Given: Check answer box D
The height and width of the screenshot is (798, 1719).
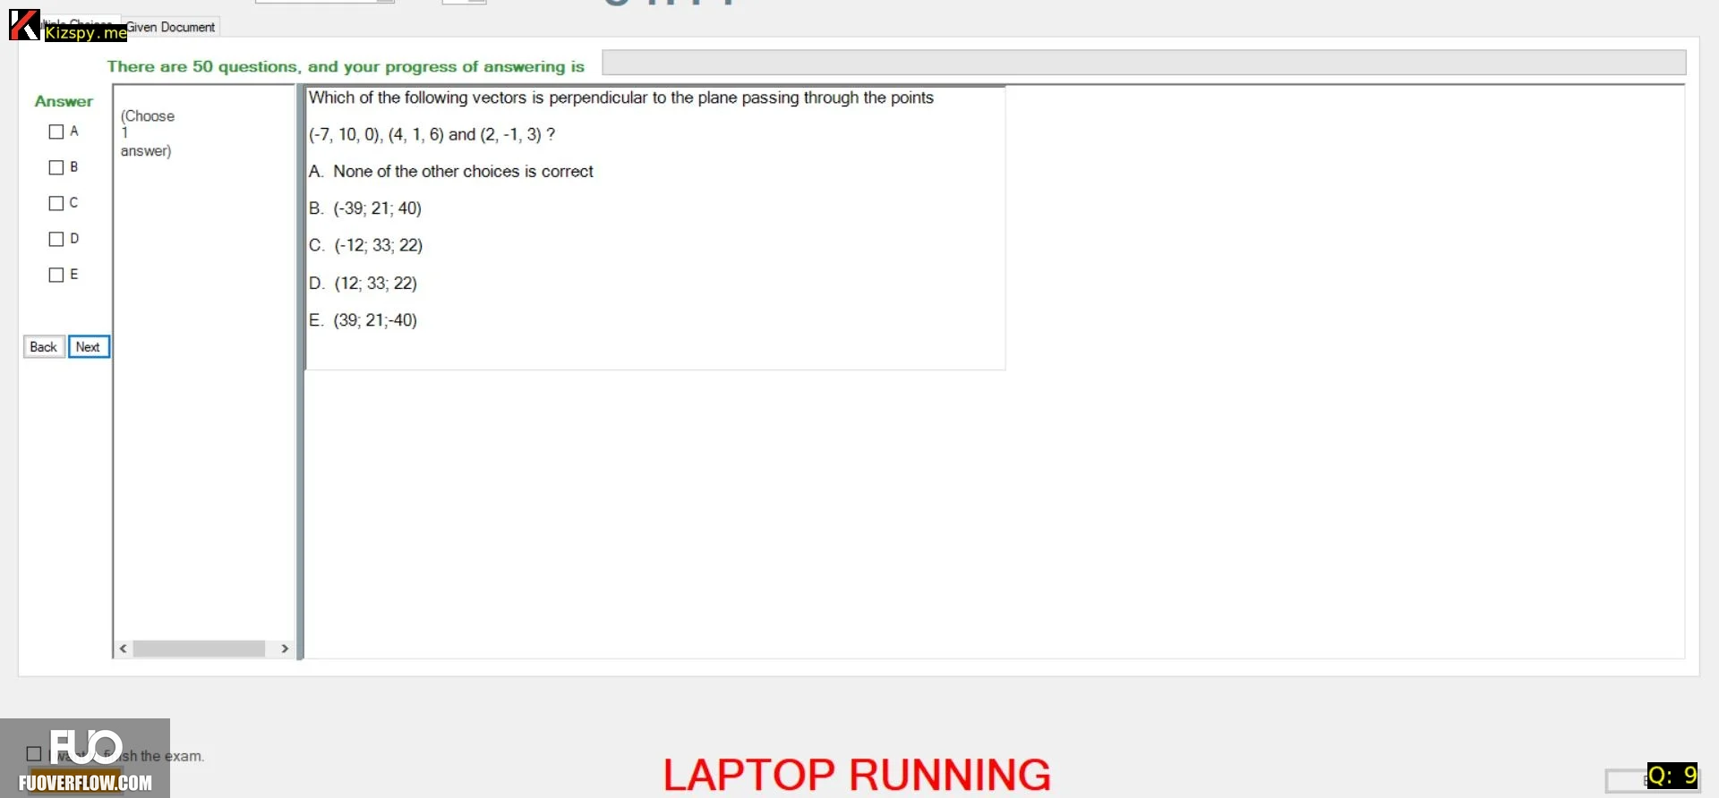Looking at the screenshot, I should tap(56, 239).
